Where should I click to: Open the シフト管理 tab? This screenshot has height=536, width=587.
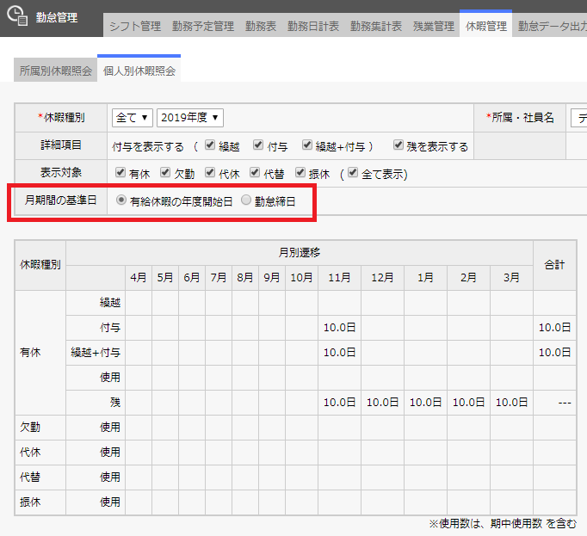click(134, 26)
